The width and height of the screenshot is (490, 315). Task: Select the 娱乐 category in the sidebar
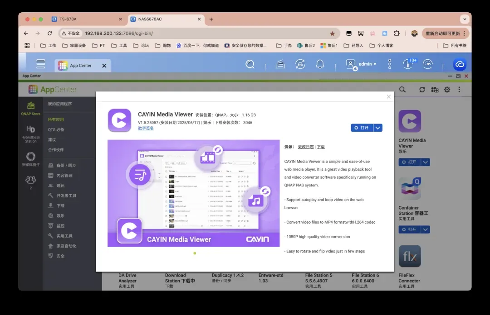click(60, 216)
